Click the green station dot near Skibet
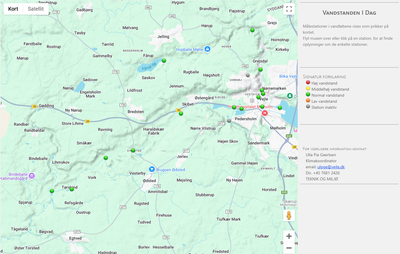The image size is (400, 254). [181, 113]
